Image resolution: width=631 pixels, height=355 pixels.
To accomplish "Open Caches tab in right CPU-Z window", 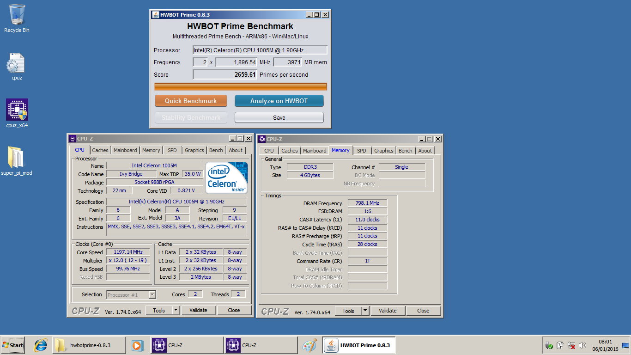I will pos(290,151).
